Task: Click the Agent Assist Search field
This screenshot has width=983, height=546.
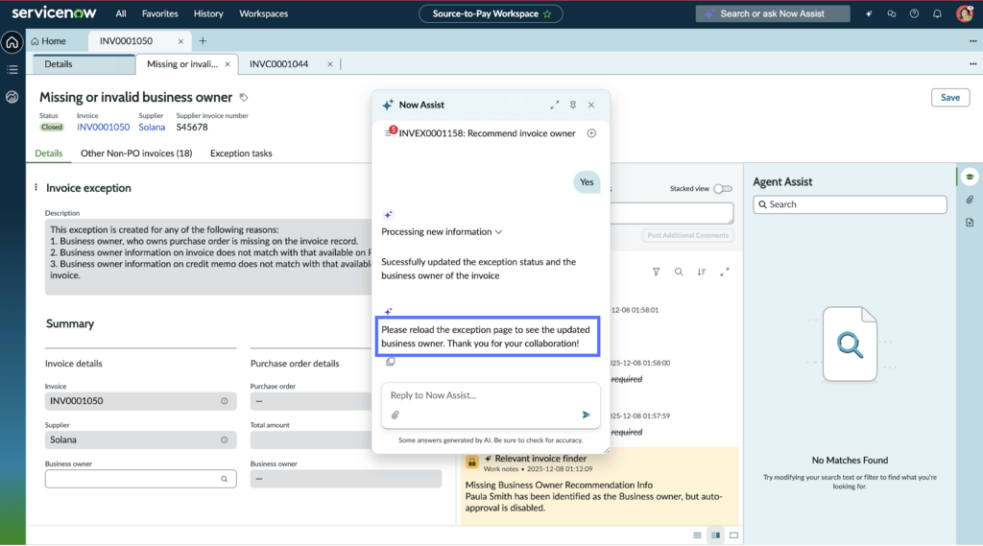Action: 850,204
